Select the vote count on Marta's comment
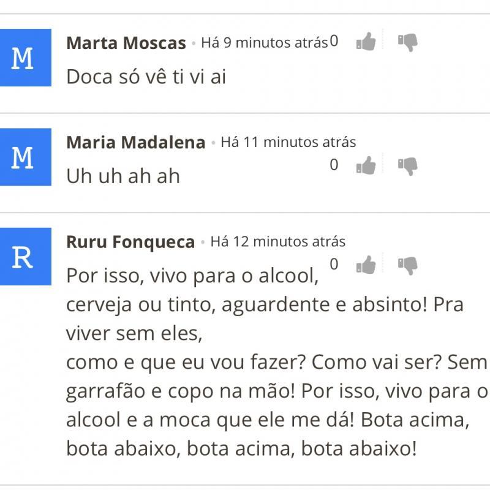490x490 pixels. 334,40
